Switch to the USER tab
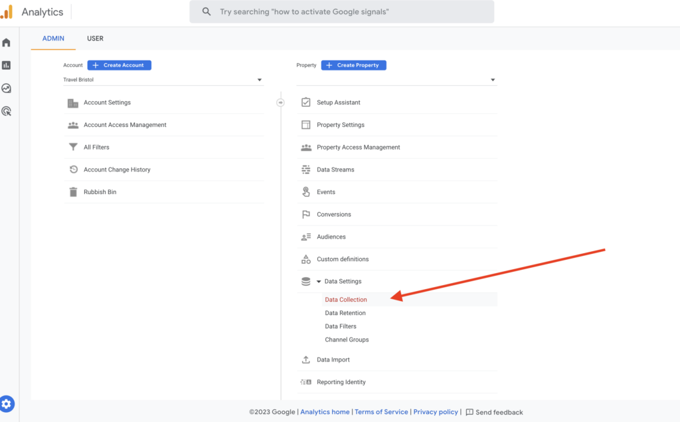The width and height of the screenshot is (680, 422). pos(95,38)
